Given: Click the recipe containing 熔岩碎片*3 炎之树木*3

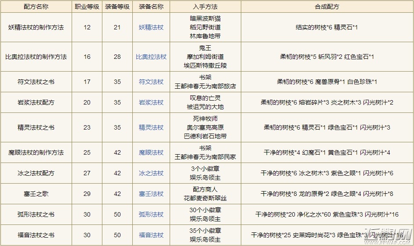Looking at the screenshot, I should tap(327, 102).
